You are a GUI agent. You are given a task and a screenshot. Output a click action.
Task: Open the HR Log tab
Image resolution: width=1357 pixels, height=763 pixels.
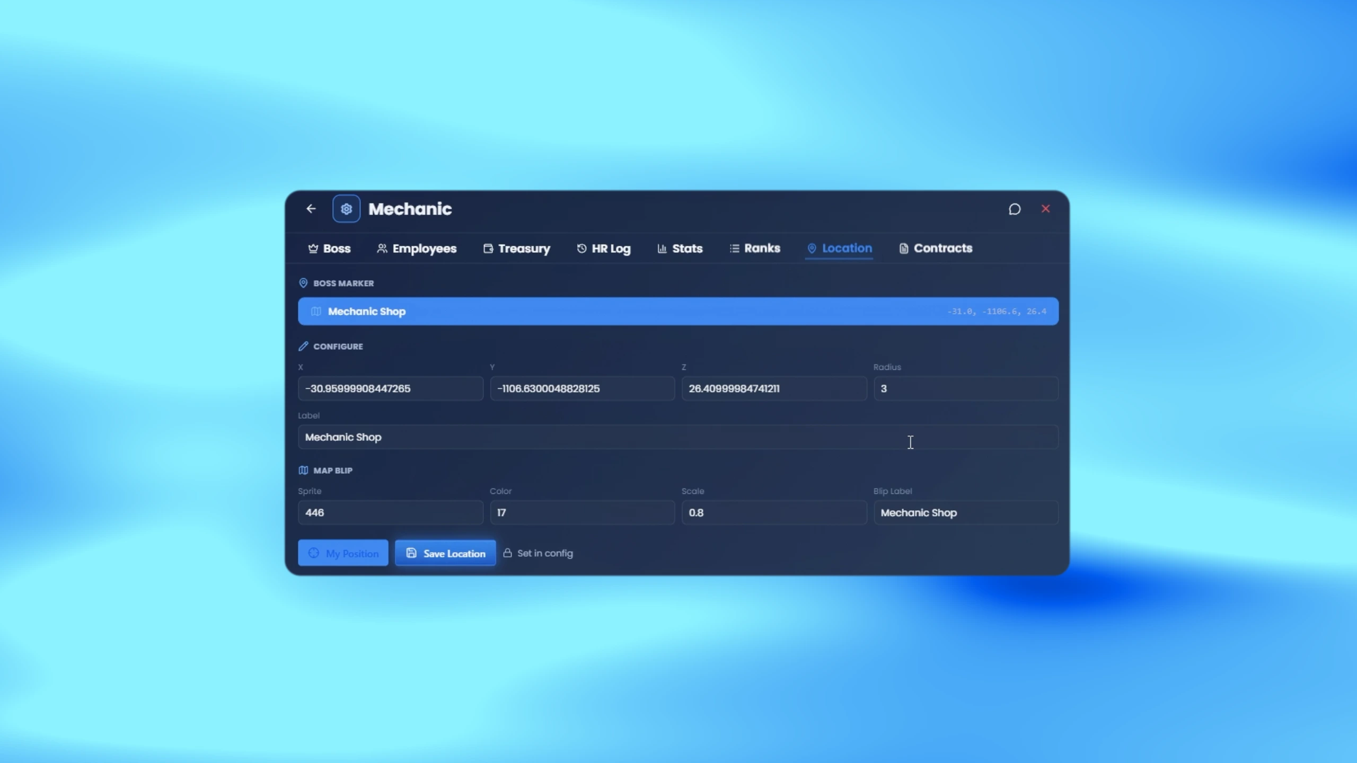tap(604, 249)
